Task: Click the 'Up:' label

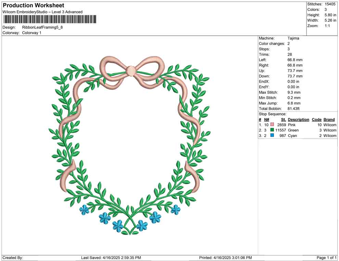Action: [262, 71]
